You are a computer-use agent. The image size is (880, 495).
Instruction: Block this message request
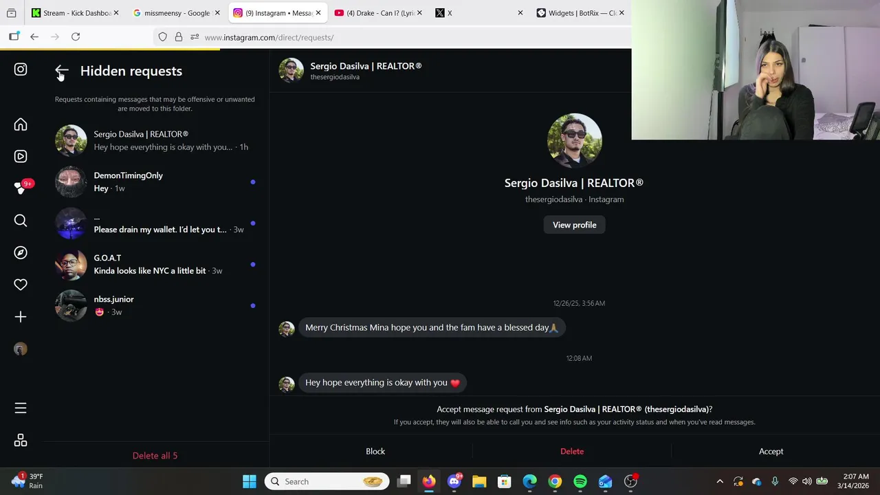coord(375,451)
